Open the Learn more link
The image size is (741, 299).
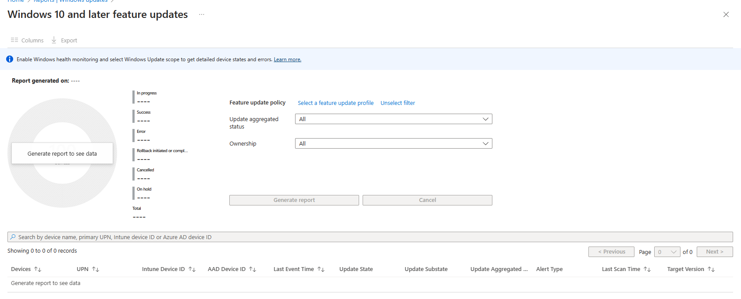coord(288,59)
